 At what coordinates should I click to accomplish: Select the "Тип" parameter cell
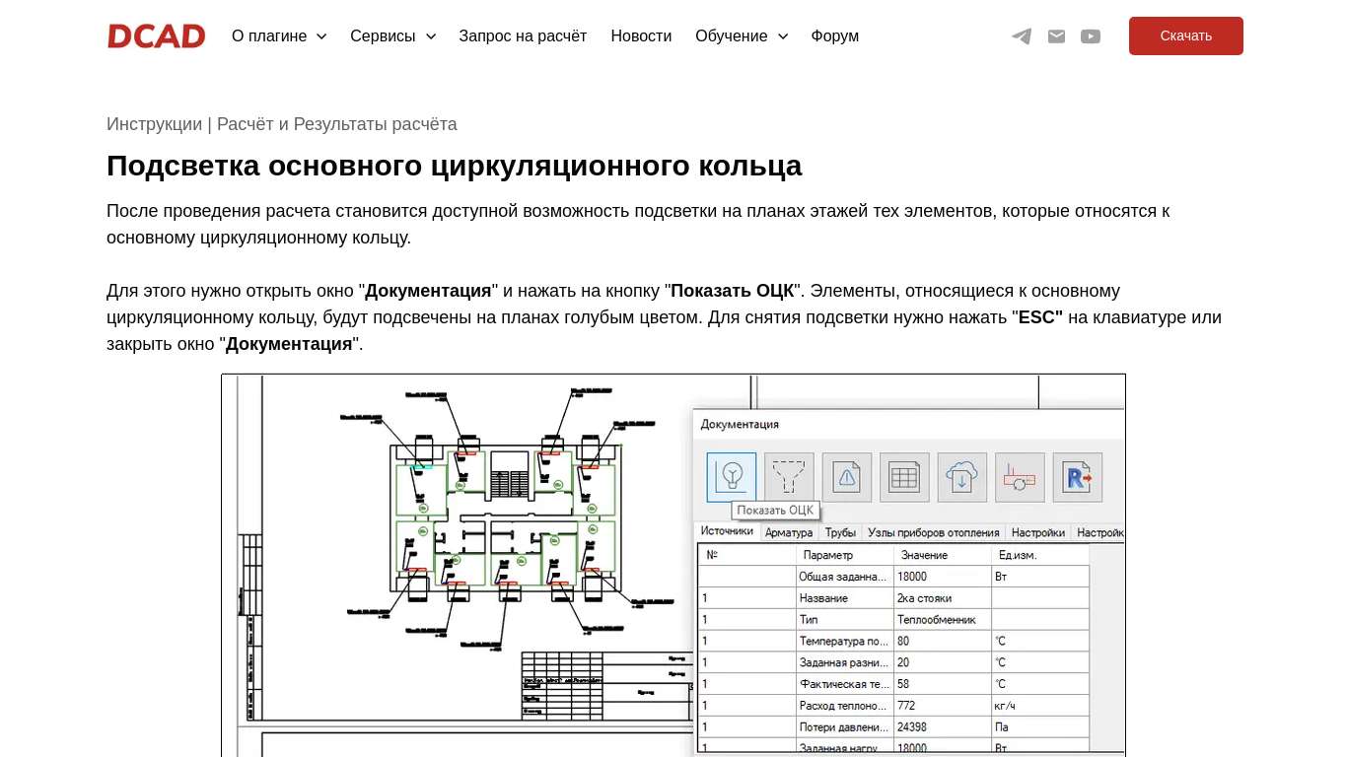pyautogui.click(x=844, y=620)
